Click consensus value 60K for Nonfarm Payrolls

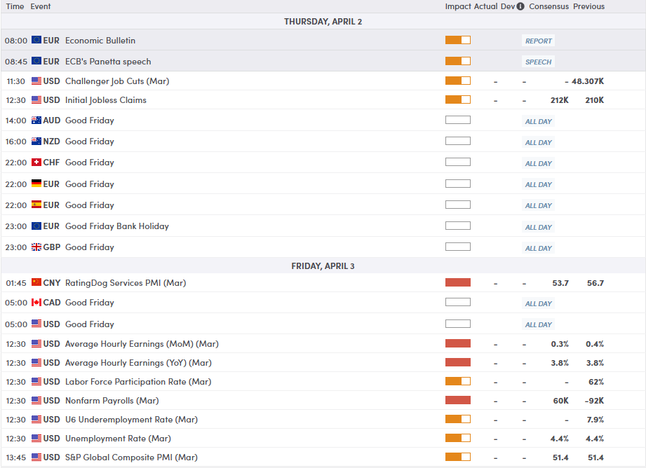(x=560, y=401)
